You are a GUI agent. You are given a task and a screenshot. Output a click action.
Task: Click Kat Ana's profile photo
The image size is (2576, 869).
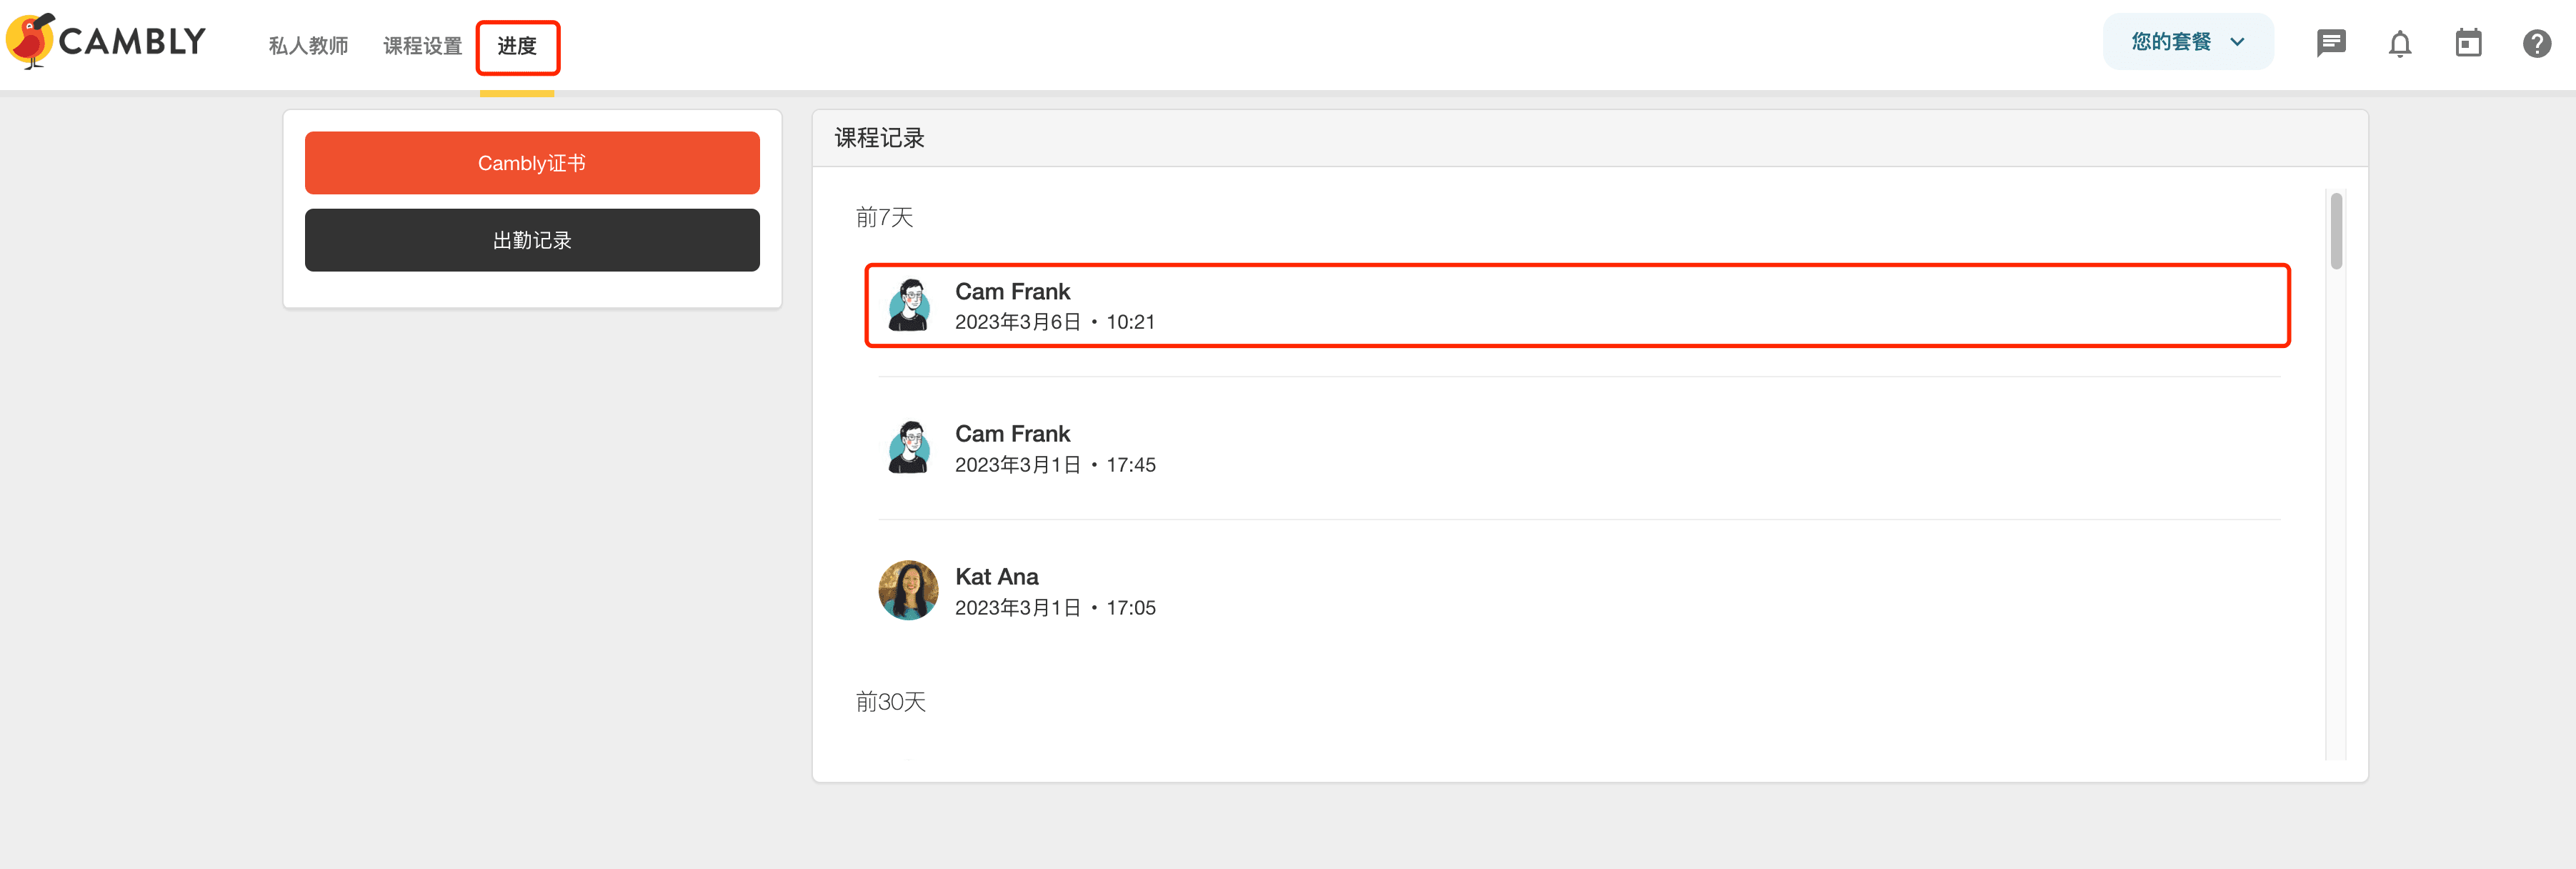coord(908,590)
